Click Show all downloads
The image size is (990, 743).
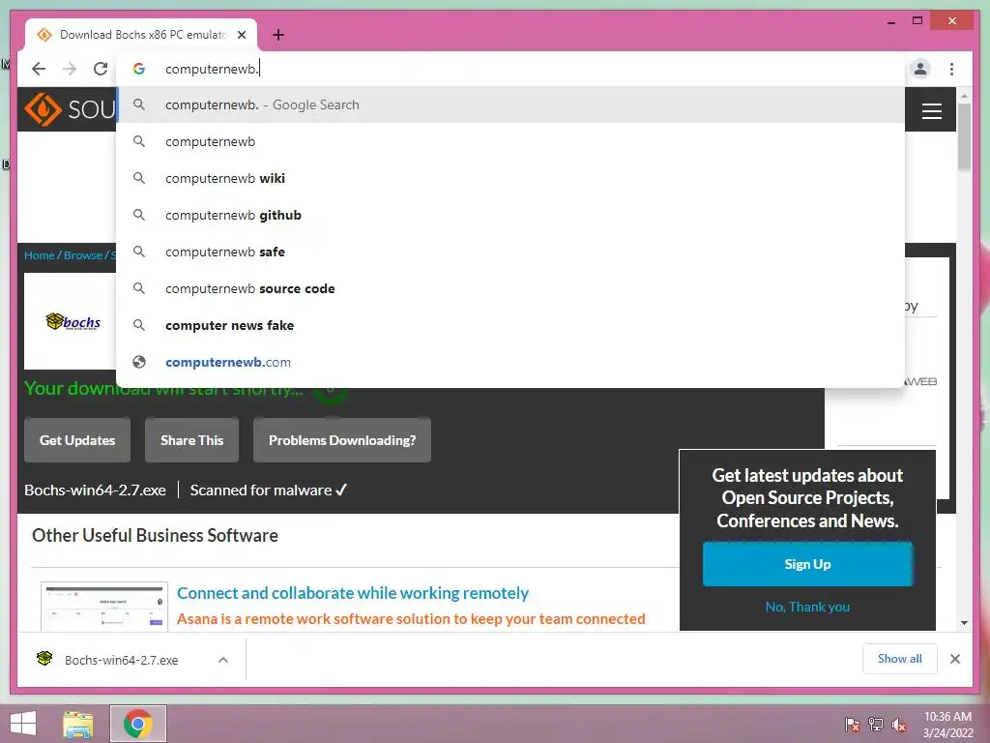coord(899,659)
